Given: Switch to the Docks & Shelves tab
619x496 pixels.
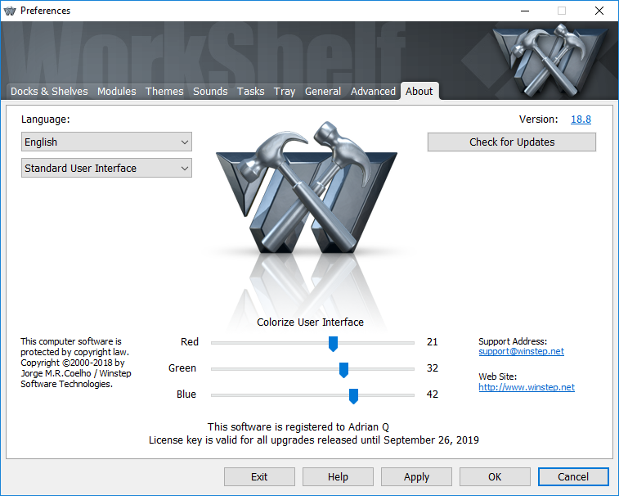Looking at the screenshot, I should tap(49, 92).
